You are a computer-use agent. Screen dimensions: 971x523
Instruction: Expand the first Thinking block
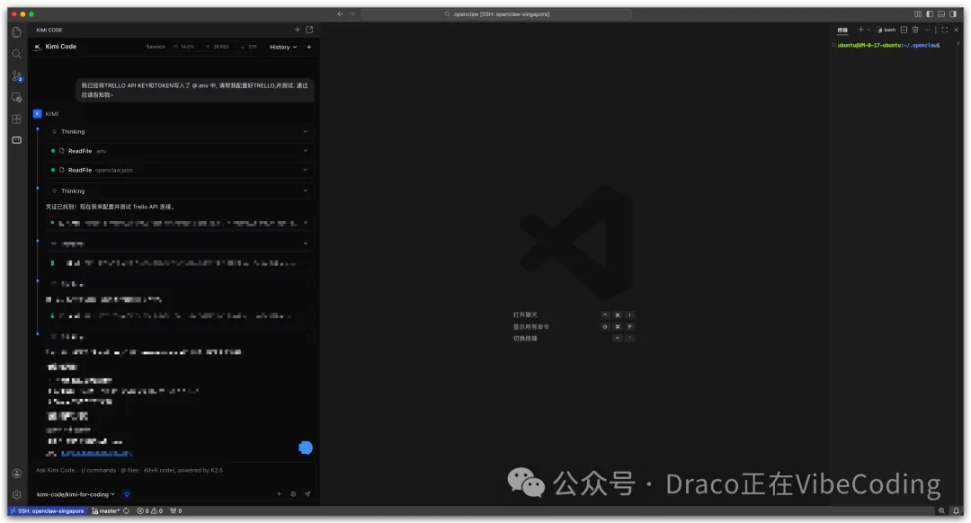180,131
